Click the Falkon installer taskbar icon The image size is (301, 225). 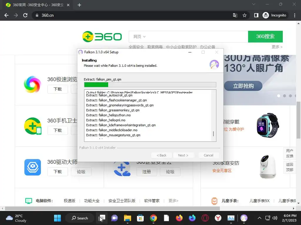244,218
